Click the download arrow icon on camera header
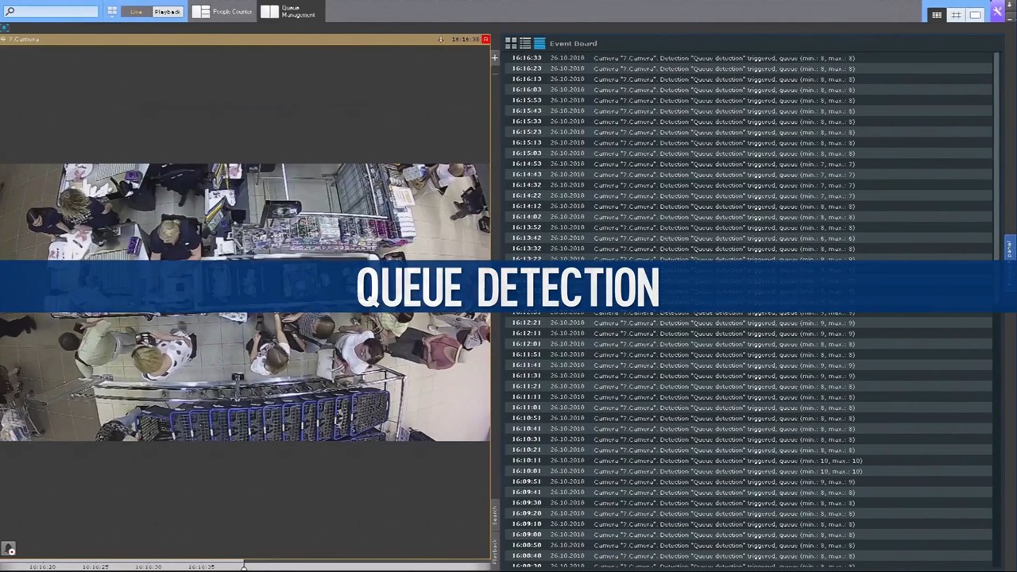This screenshot has width=1017, height=572. pos(441,39)
